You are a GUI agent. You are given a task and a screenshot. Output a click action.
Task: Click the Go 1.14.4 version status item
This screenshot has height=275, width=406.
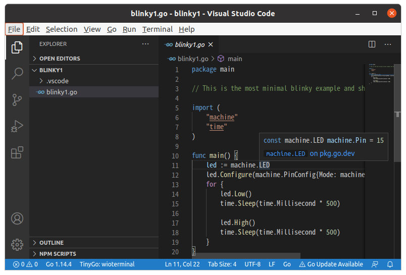(59, 264)
